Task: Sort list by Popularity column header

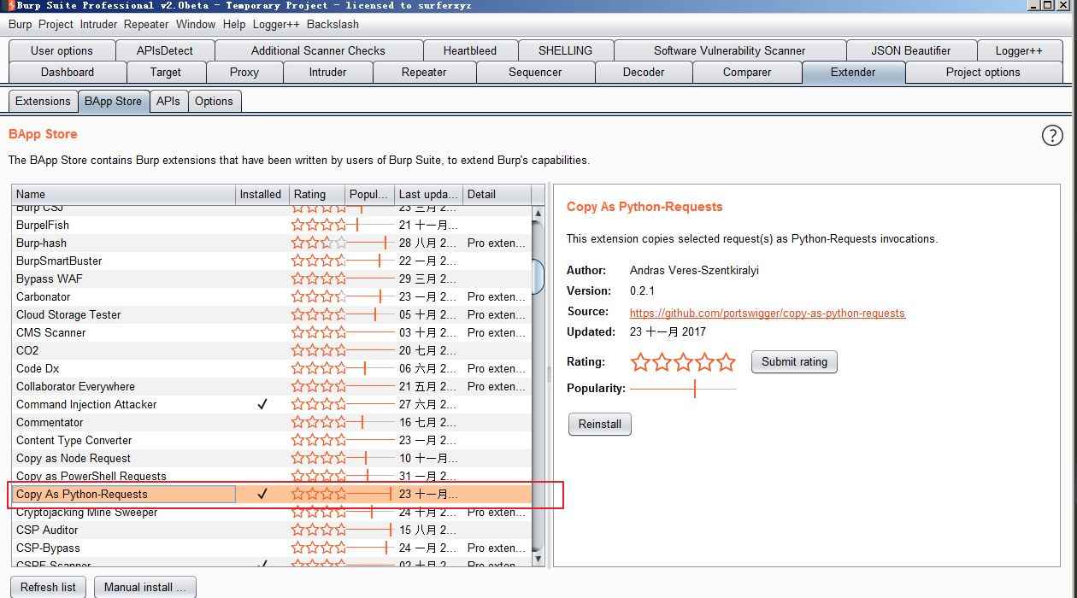Action: tap(370, 194)
